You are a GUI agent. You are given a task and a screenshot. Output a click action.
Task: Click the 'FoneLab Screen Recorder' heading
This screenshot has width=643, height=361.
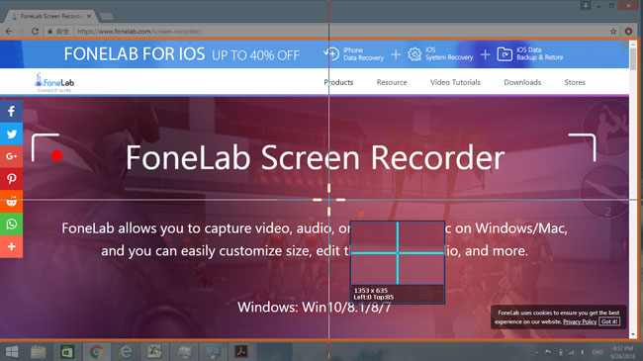click(x=315, y=157)
